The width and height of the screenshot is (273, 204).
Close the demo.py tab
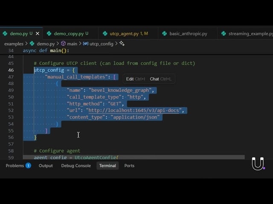point(38,34)
